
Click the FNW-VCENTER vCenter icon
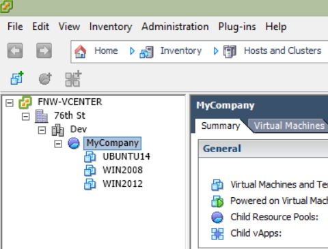click(x=25, y=102)
